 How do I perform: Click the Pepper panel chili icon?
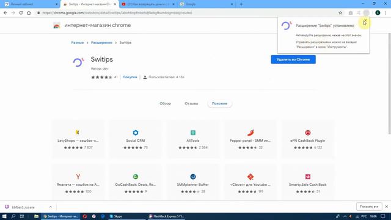pos(250,133)
